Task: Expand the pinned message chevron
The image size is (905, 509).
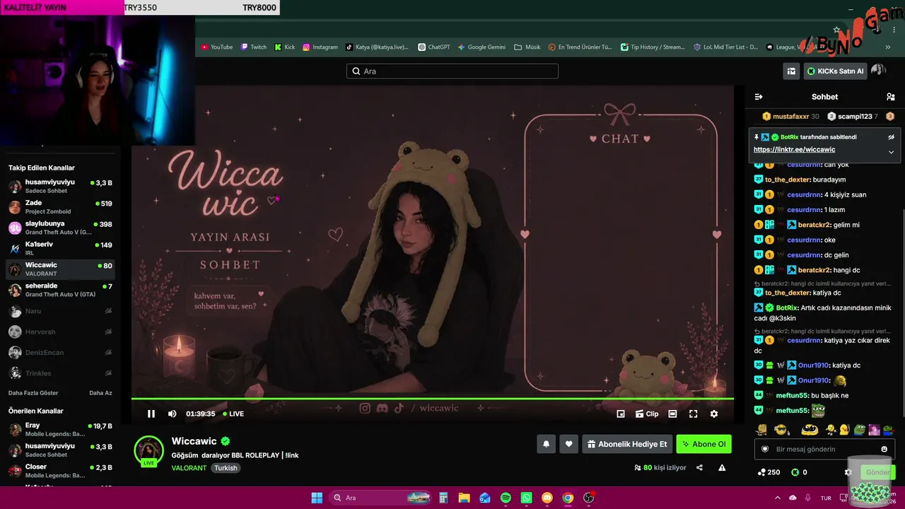Action: point(891,152)
